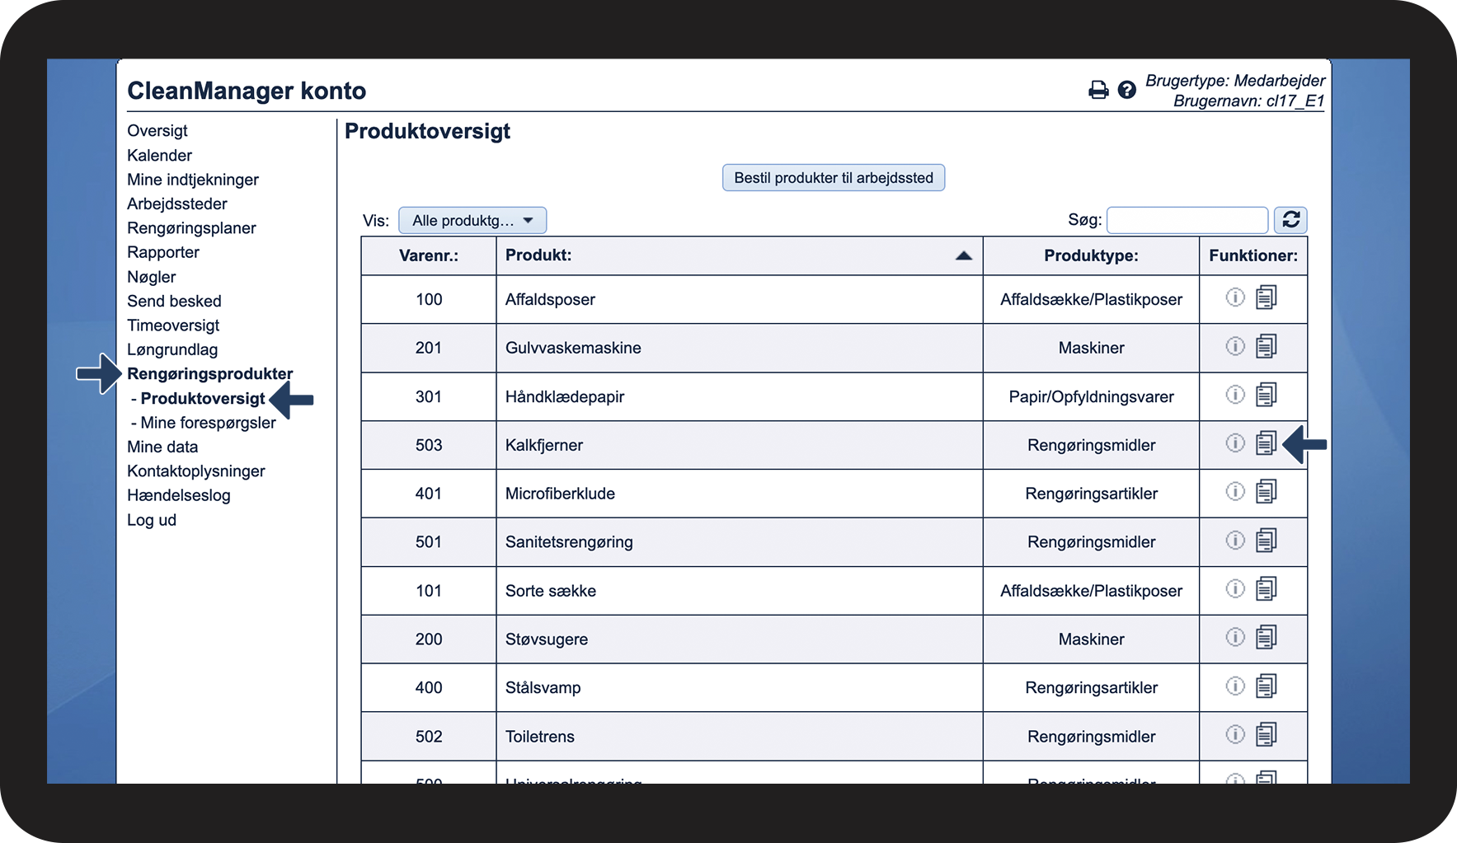
Task: Click the printer icon in header
Action: click(x=1098, y=90)
